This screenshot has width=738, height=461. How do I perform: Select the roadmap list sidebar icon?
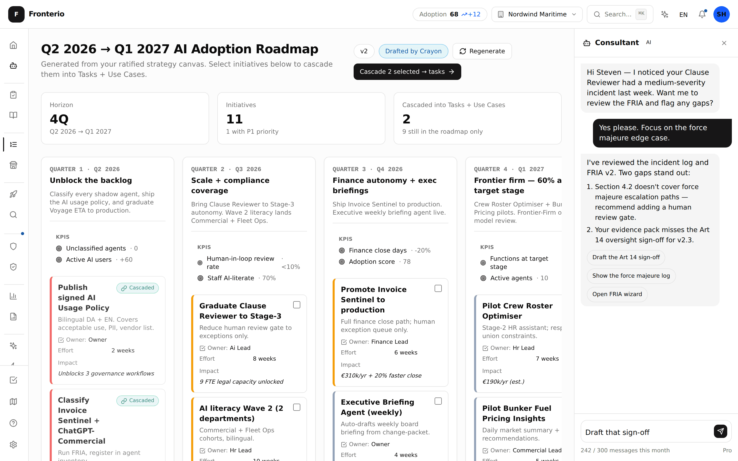pyautogui.click(x=13, y=144)
